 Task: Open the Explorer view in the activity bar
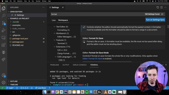(3, 8)
